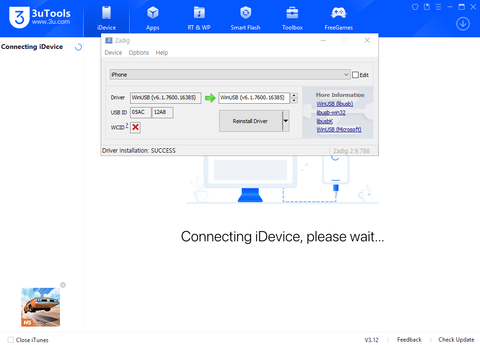
Task: Open the downloads arrow icon in 3uTools
Action: click(463, 24)
